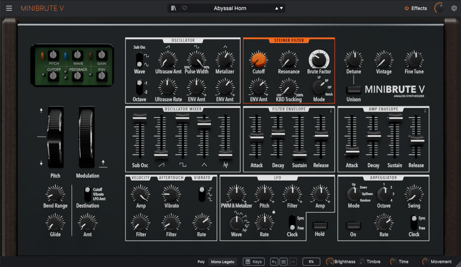Click the heart icon to favorite Abyssal Horn
The image size is (461, 267).
(184, 8)
